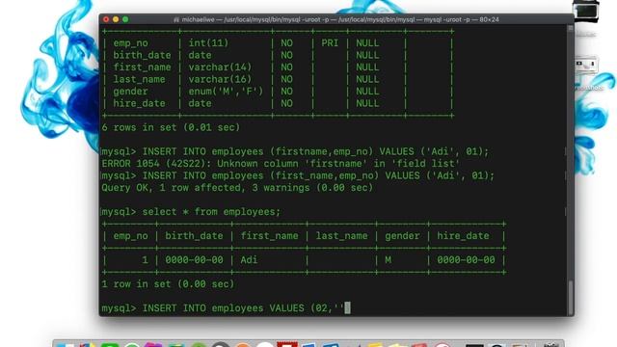Click the varchar(16) type value
The width and height of the screenshot is (617, 347).
[220, 79]
